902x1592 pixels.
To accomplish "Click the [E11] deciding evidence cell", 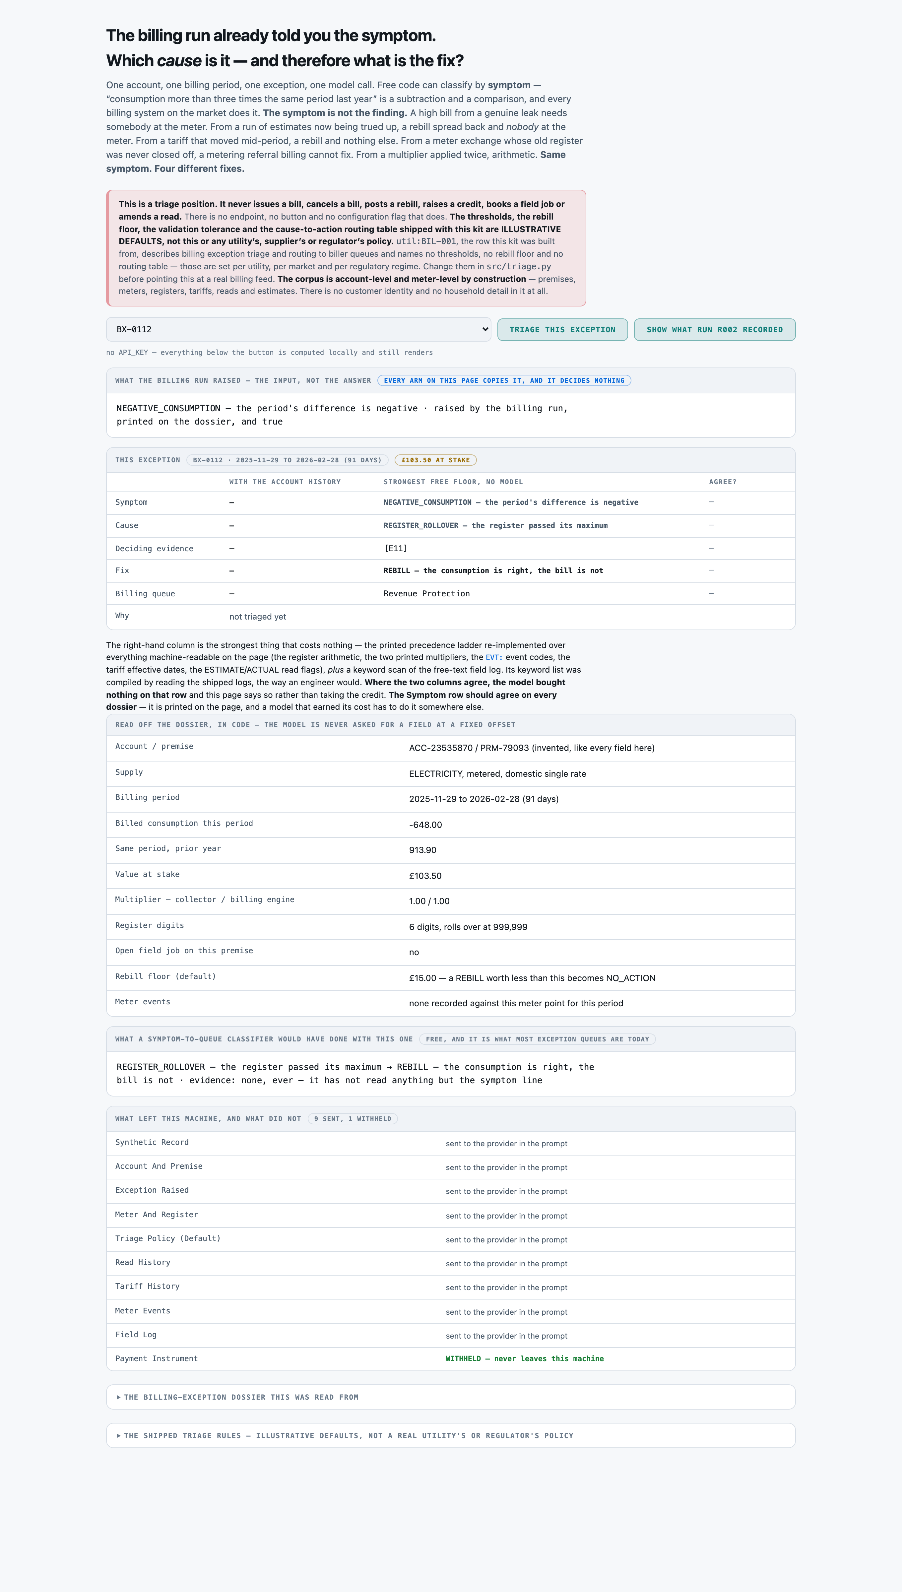I will pos(396,548).
